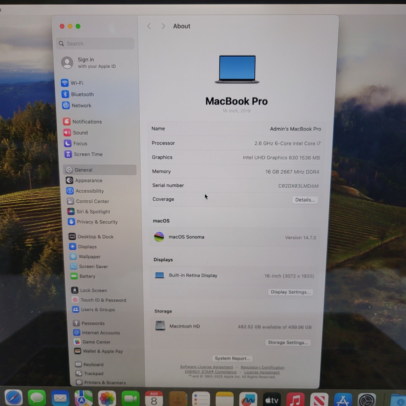The width and height of the screenshot is (406, 406).
Task: Open Display Settings button
Action: [x=290, y=292]
